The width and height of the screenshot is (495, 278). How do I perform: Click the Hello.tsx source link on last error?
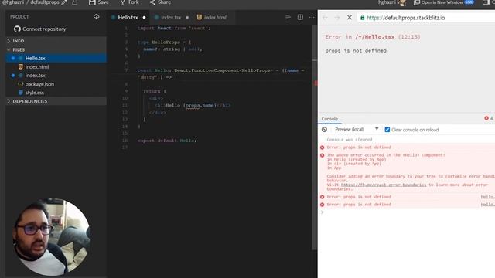[x=488, y=205]
